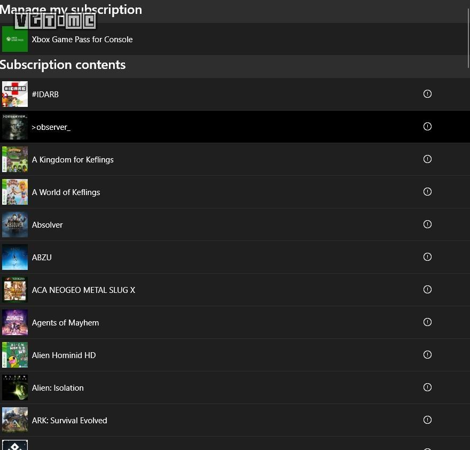Select the >observer_ game title
470x450 pixels.
pyautogui.click(x=51, y=127)
